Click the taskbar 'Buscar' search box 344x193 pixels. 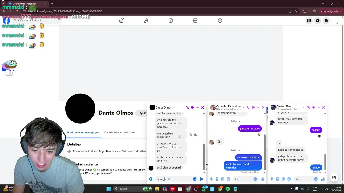[x=133, y=189]
